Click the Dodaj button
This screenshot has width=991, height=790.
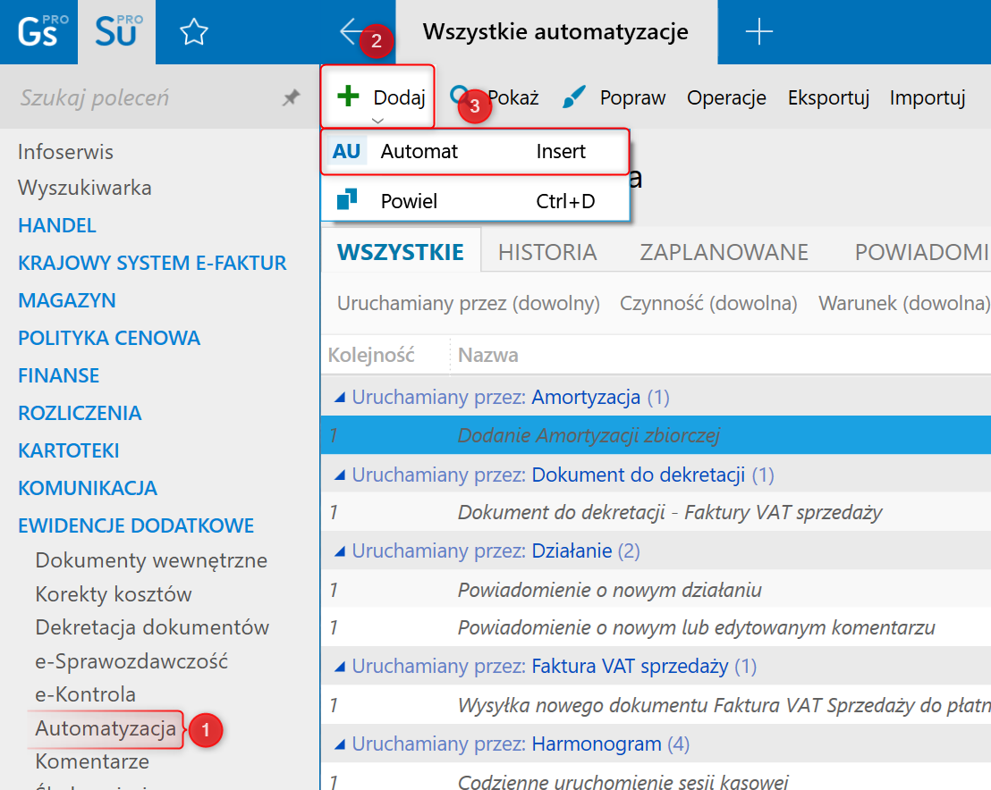point(378,97)
